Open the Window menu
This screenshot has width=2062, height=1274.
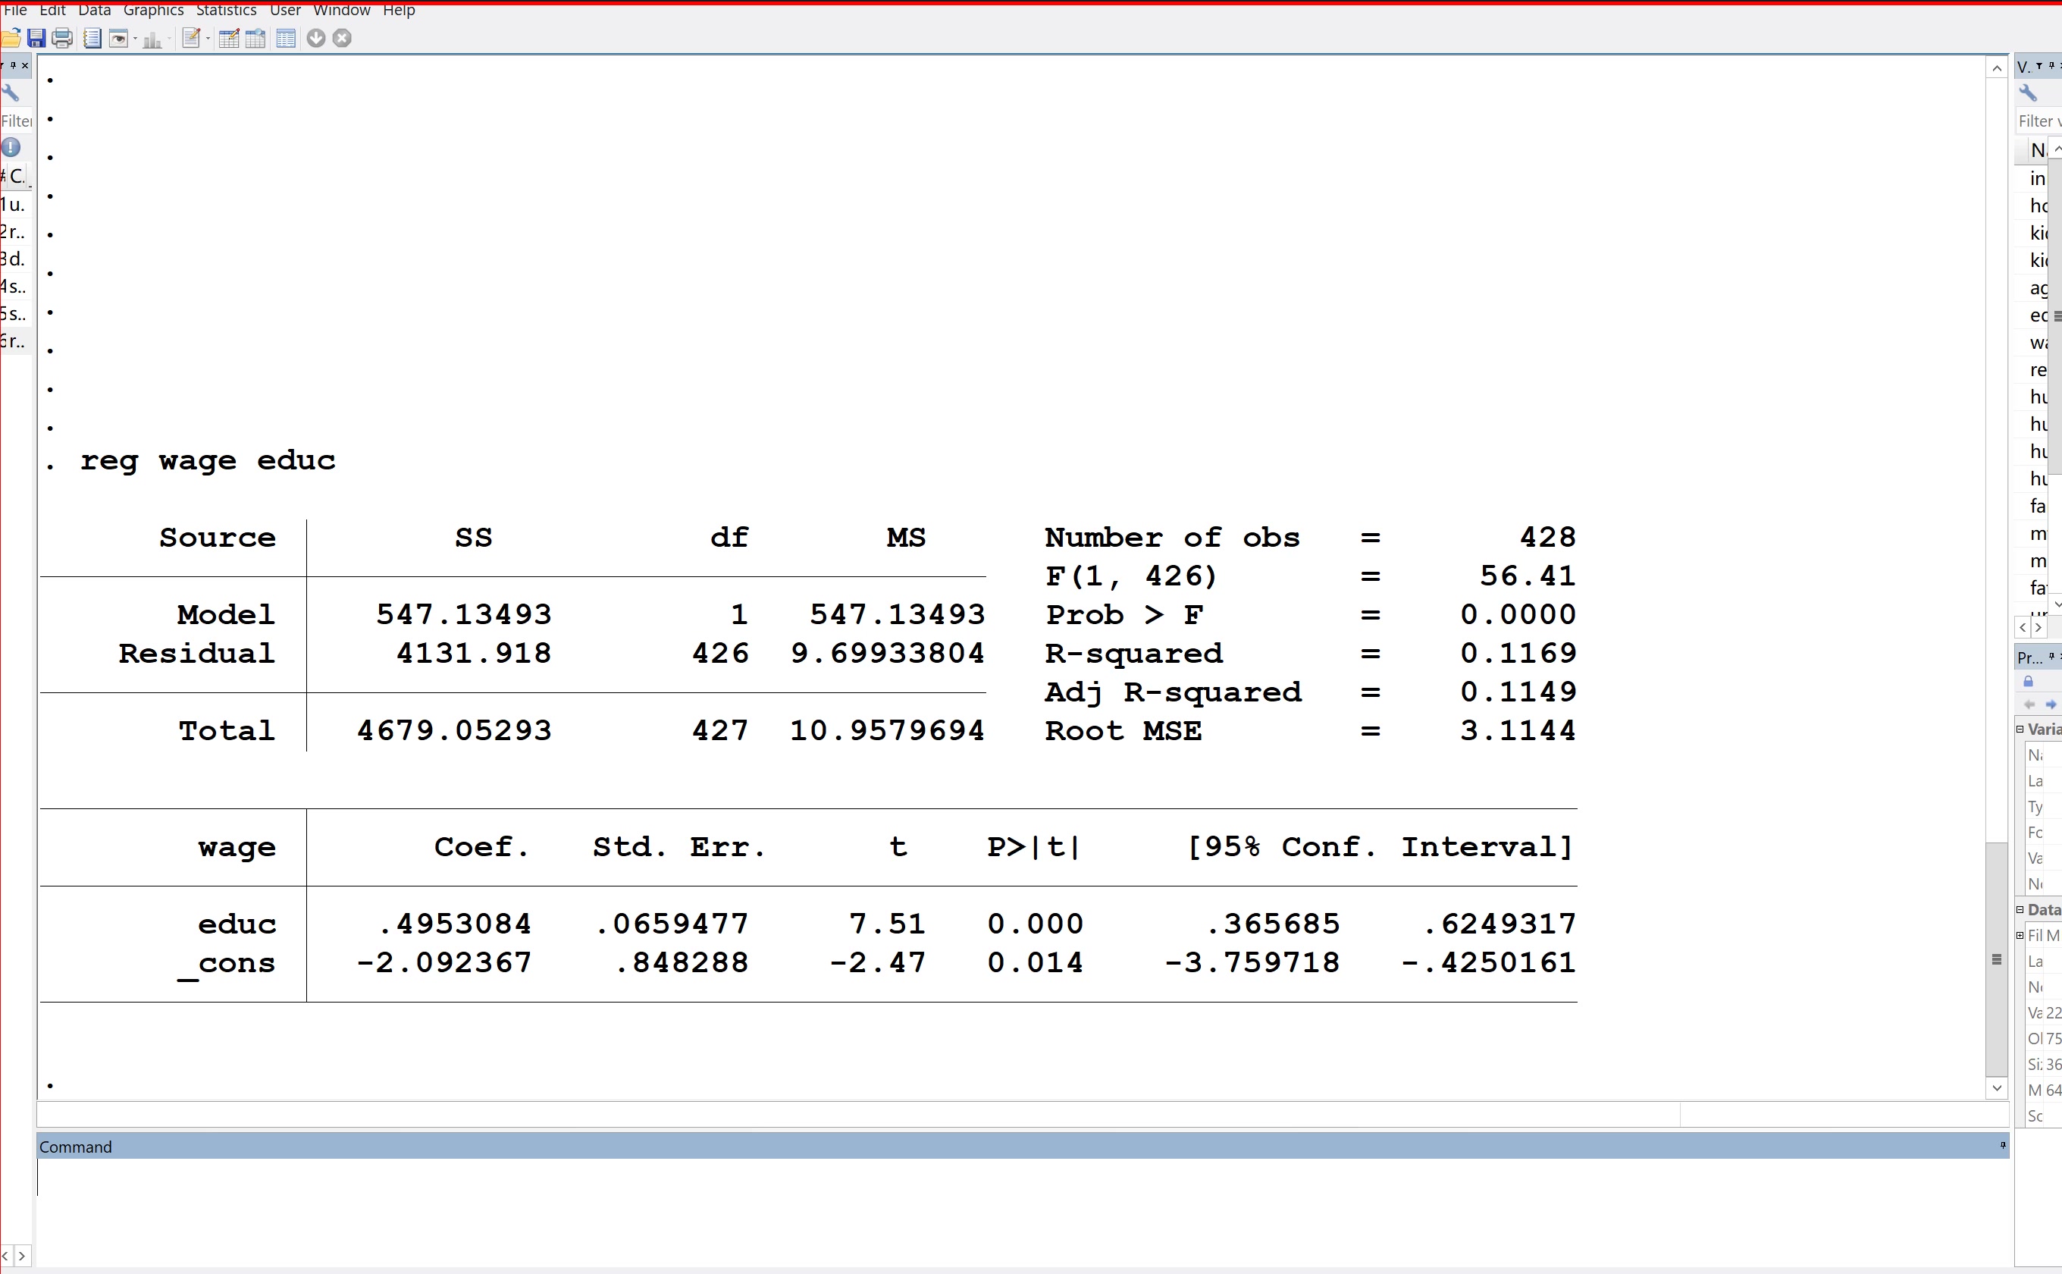coord(342,10)
